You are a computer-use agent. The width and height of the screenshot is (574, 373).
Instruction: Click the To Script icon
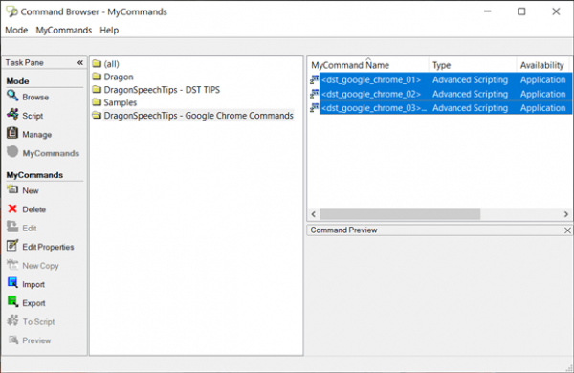pos(12,320)
